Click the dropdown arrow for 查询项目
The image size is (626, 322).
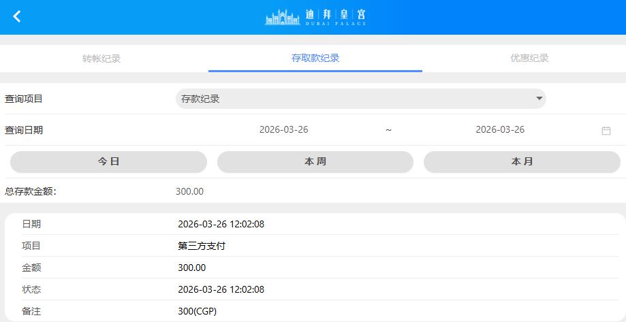pyautogui.click(x=539, y=99)
